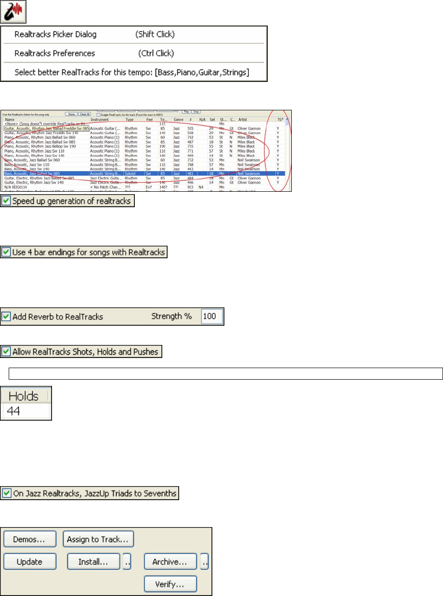The width and height of the screenshot is (443, 596).
Task: Select Bass, Acoustic, Jazz Sw 110 row
Action: click(x=144, y=164)
